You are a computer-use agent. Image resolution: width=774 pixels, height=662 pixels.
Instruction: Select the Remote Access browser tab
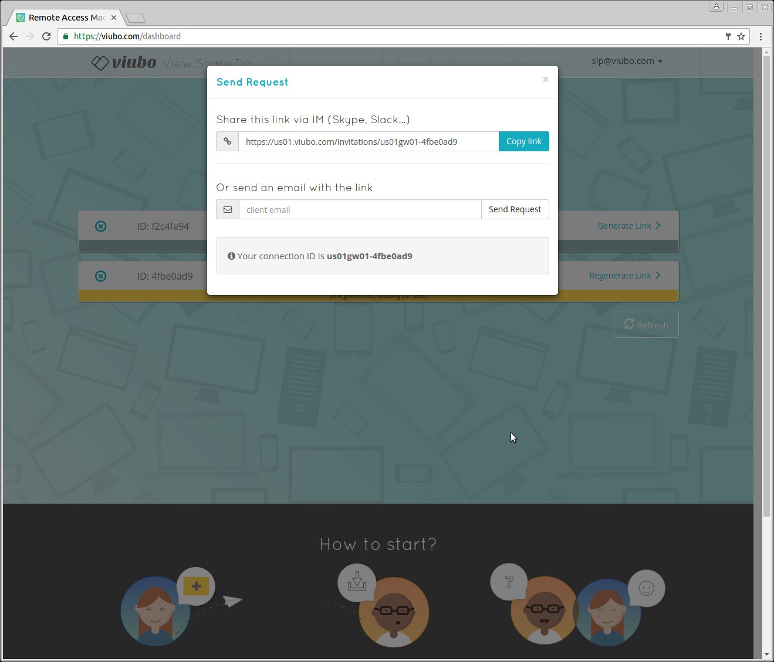[66, 18]
